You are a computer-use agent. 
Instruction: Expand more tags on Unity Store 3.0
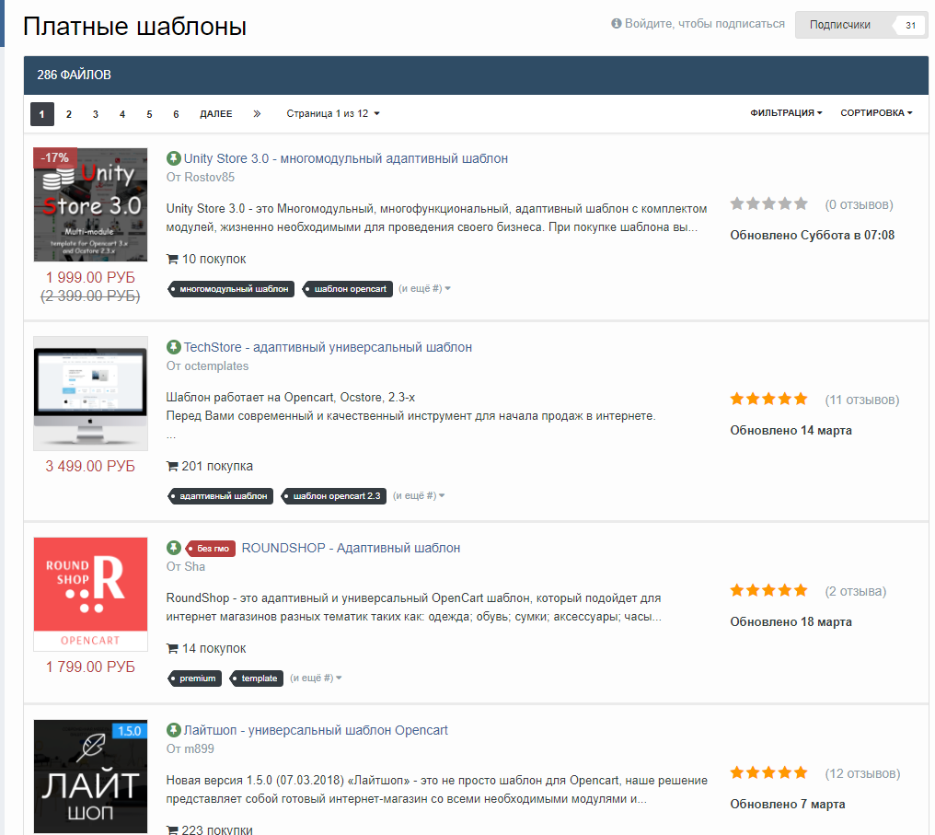424,289
